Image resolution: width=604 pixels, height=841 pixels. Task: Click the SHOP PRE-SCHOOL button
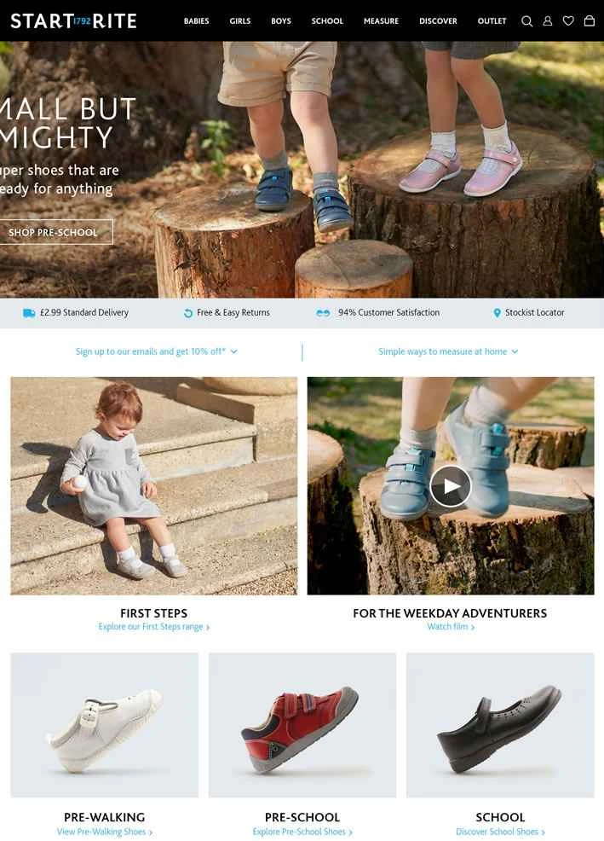54,232
